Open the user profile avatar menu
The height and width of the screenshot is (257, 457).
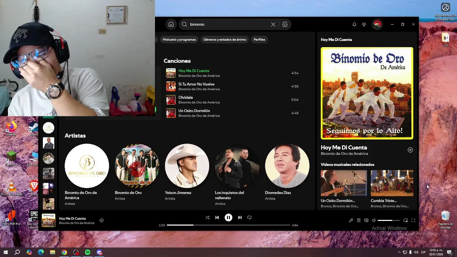click(x=377, y=24)
